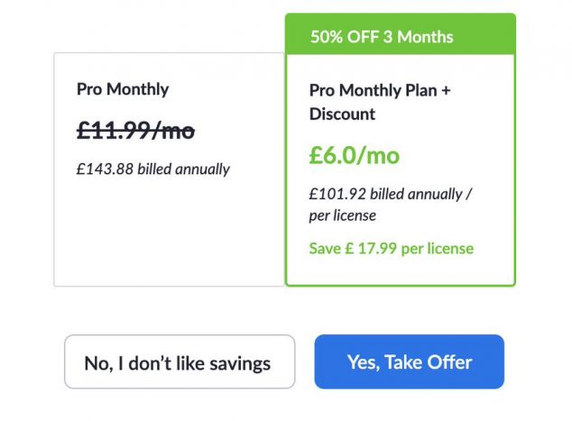Click the word Discount in plan title
The image size is (572, 421).
click(342, 114)
